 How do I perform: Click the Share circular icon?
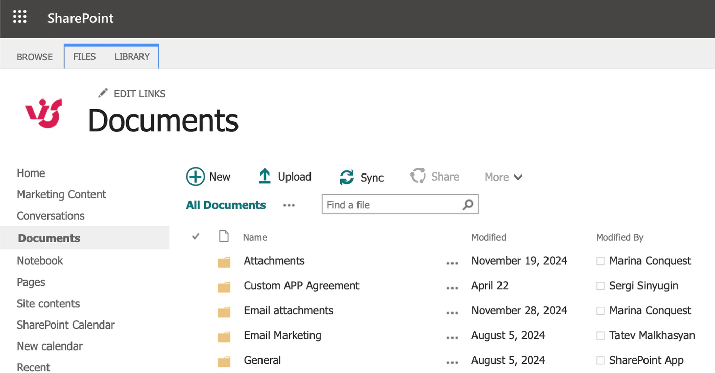pyautogui.click(x=418, y=176)
